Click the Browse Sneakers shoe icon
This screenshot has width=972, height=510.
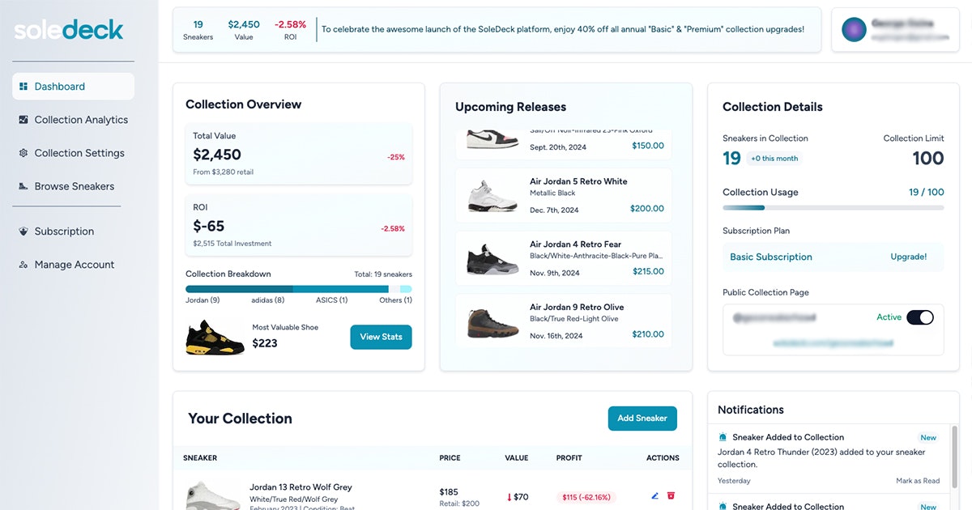coord(23,186)
